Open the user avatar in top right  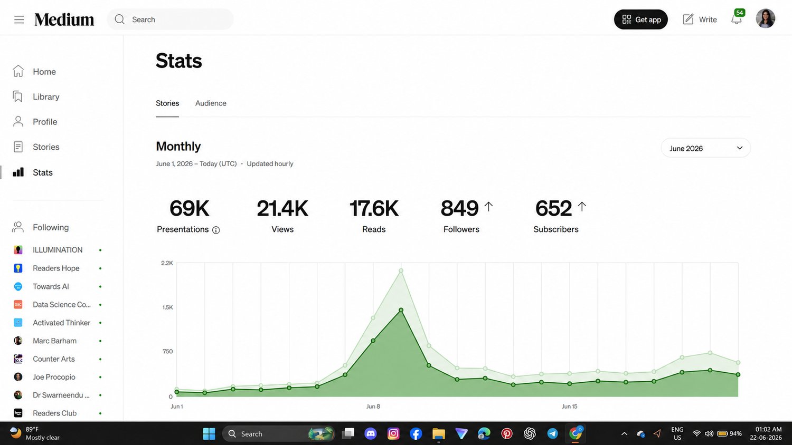coord(765,19)
